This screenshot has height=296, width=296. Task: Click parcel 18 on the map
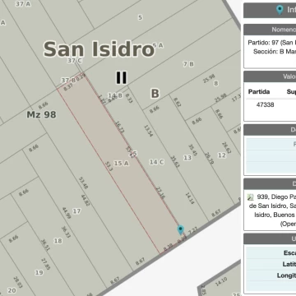pyautogui.click(x=58, y=241)
